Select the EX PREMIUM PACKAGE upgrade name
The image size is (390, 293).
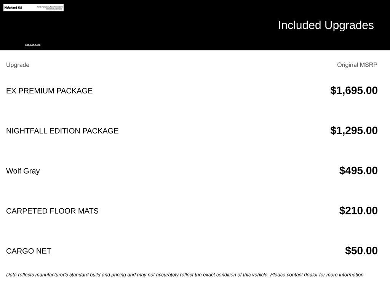click(49, 91)
